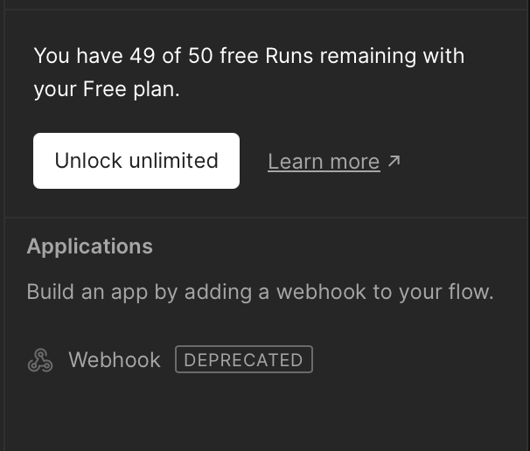Click the Webhook application label
Image resolution: width=530 pixels, height=451 pixels.
click(x=115, y=360)
